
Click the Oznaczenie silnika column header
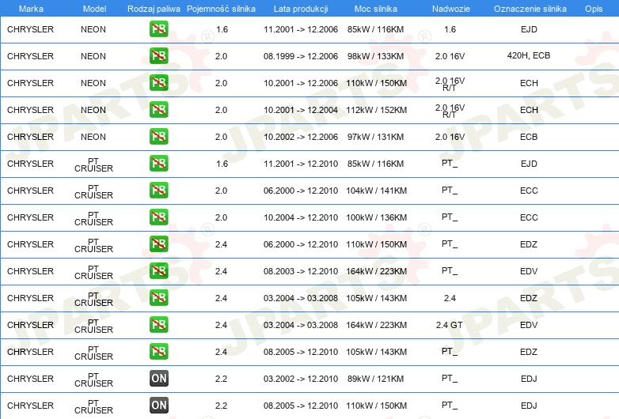pos(529,8)
